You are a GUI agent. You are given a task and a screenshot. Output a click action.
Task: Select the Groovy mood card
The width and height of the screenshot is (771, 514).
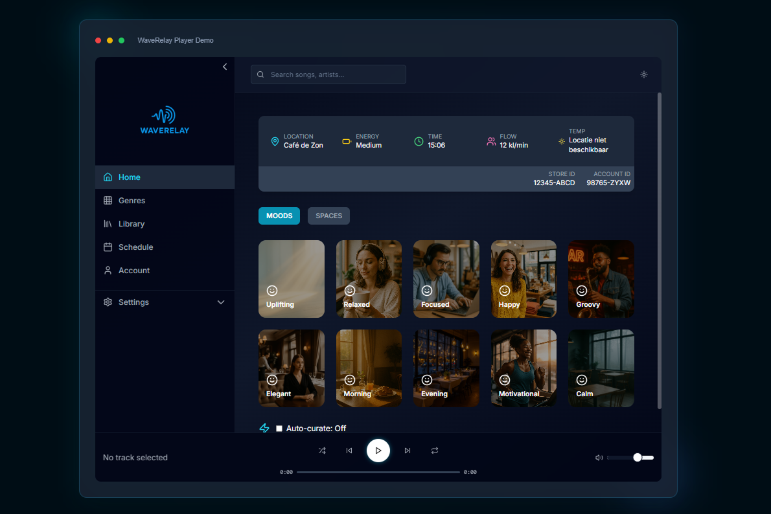pos(601,279)
